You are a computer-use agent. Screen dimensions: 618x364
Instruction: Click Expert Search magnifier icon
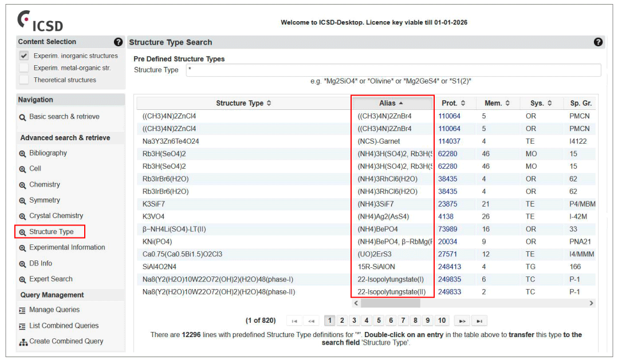[22, 280]
